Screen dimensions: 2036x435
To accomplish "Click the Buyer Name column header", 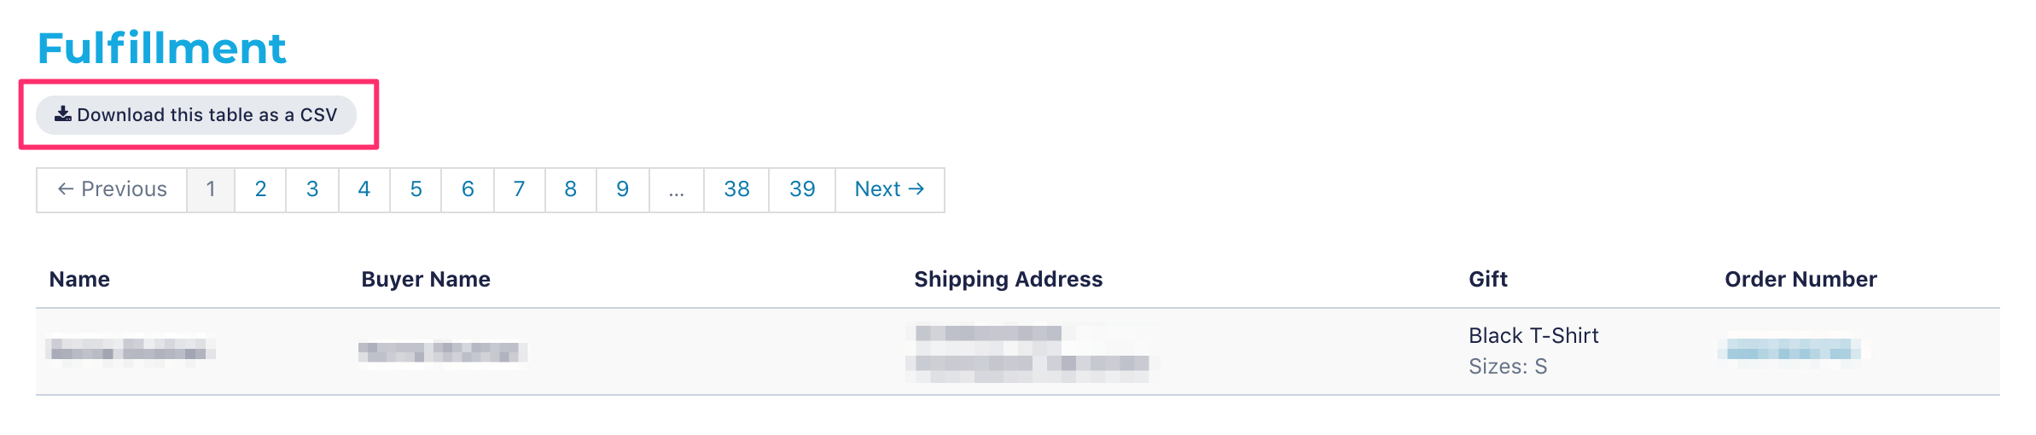I will tap(426, 280).
